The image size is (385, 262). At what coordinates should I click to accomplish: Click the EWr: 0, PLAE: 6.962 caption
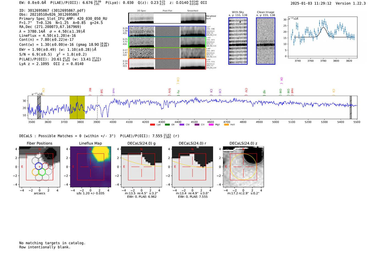142,197
